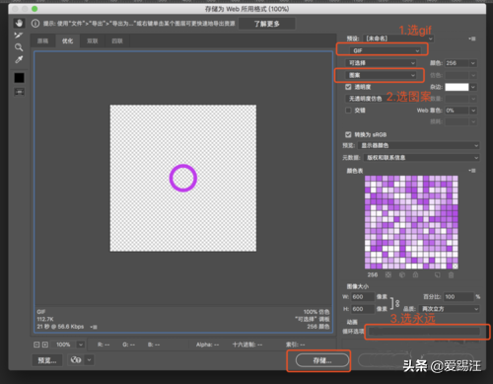Select the Slice Select tool
The image size is (493, 384).
pyautogui.click(x=19, y=36)
